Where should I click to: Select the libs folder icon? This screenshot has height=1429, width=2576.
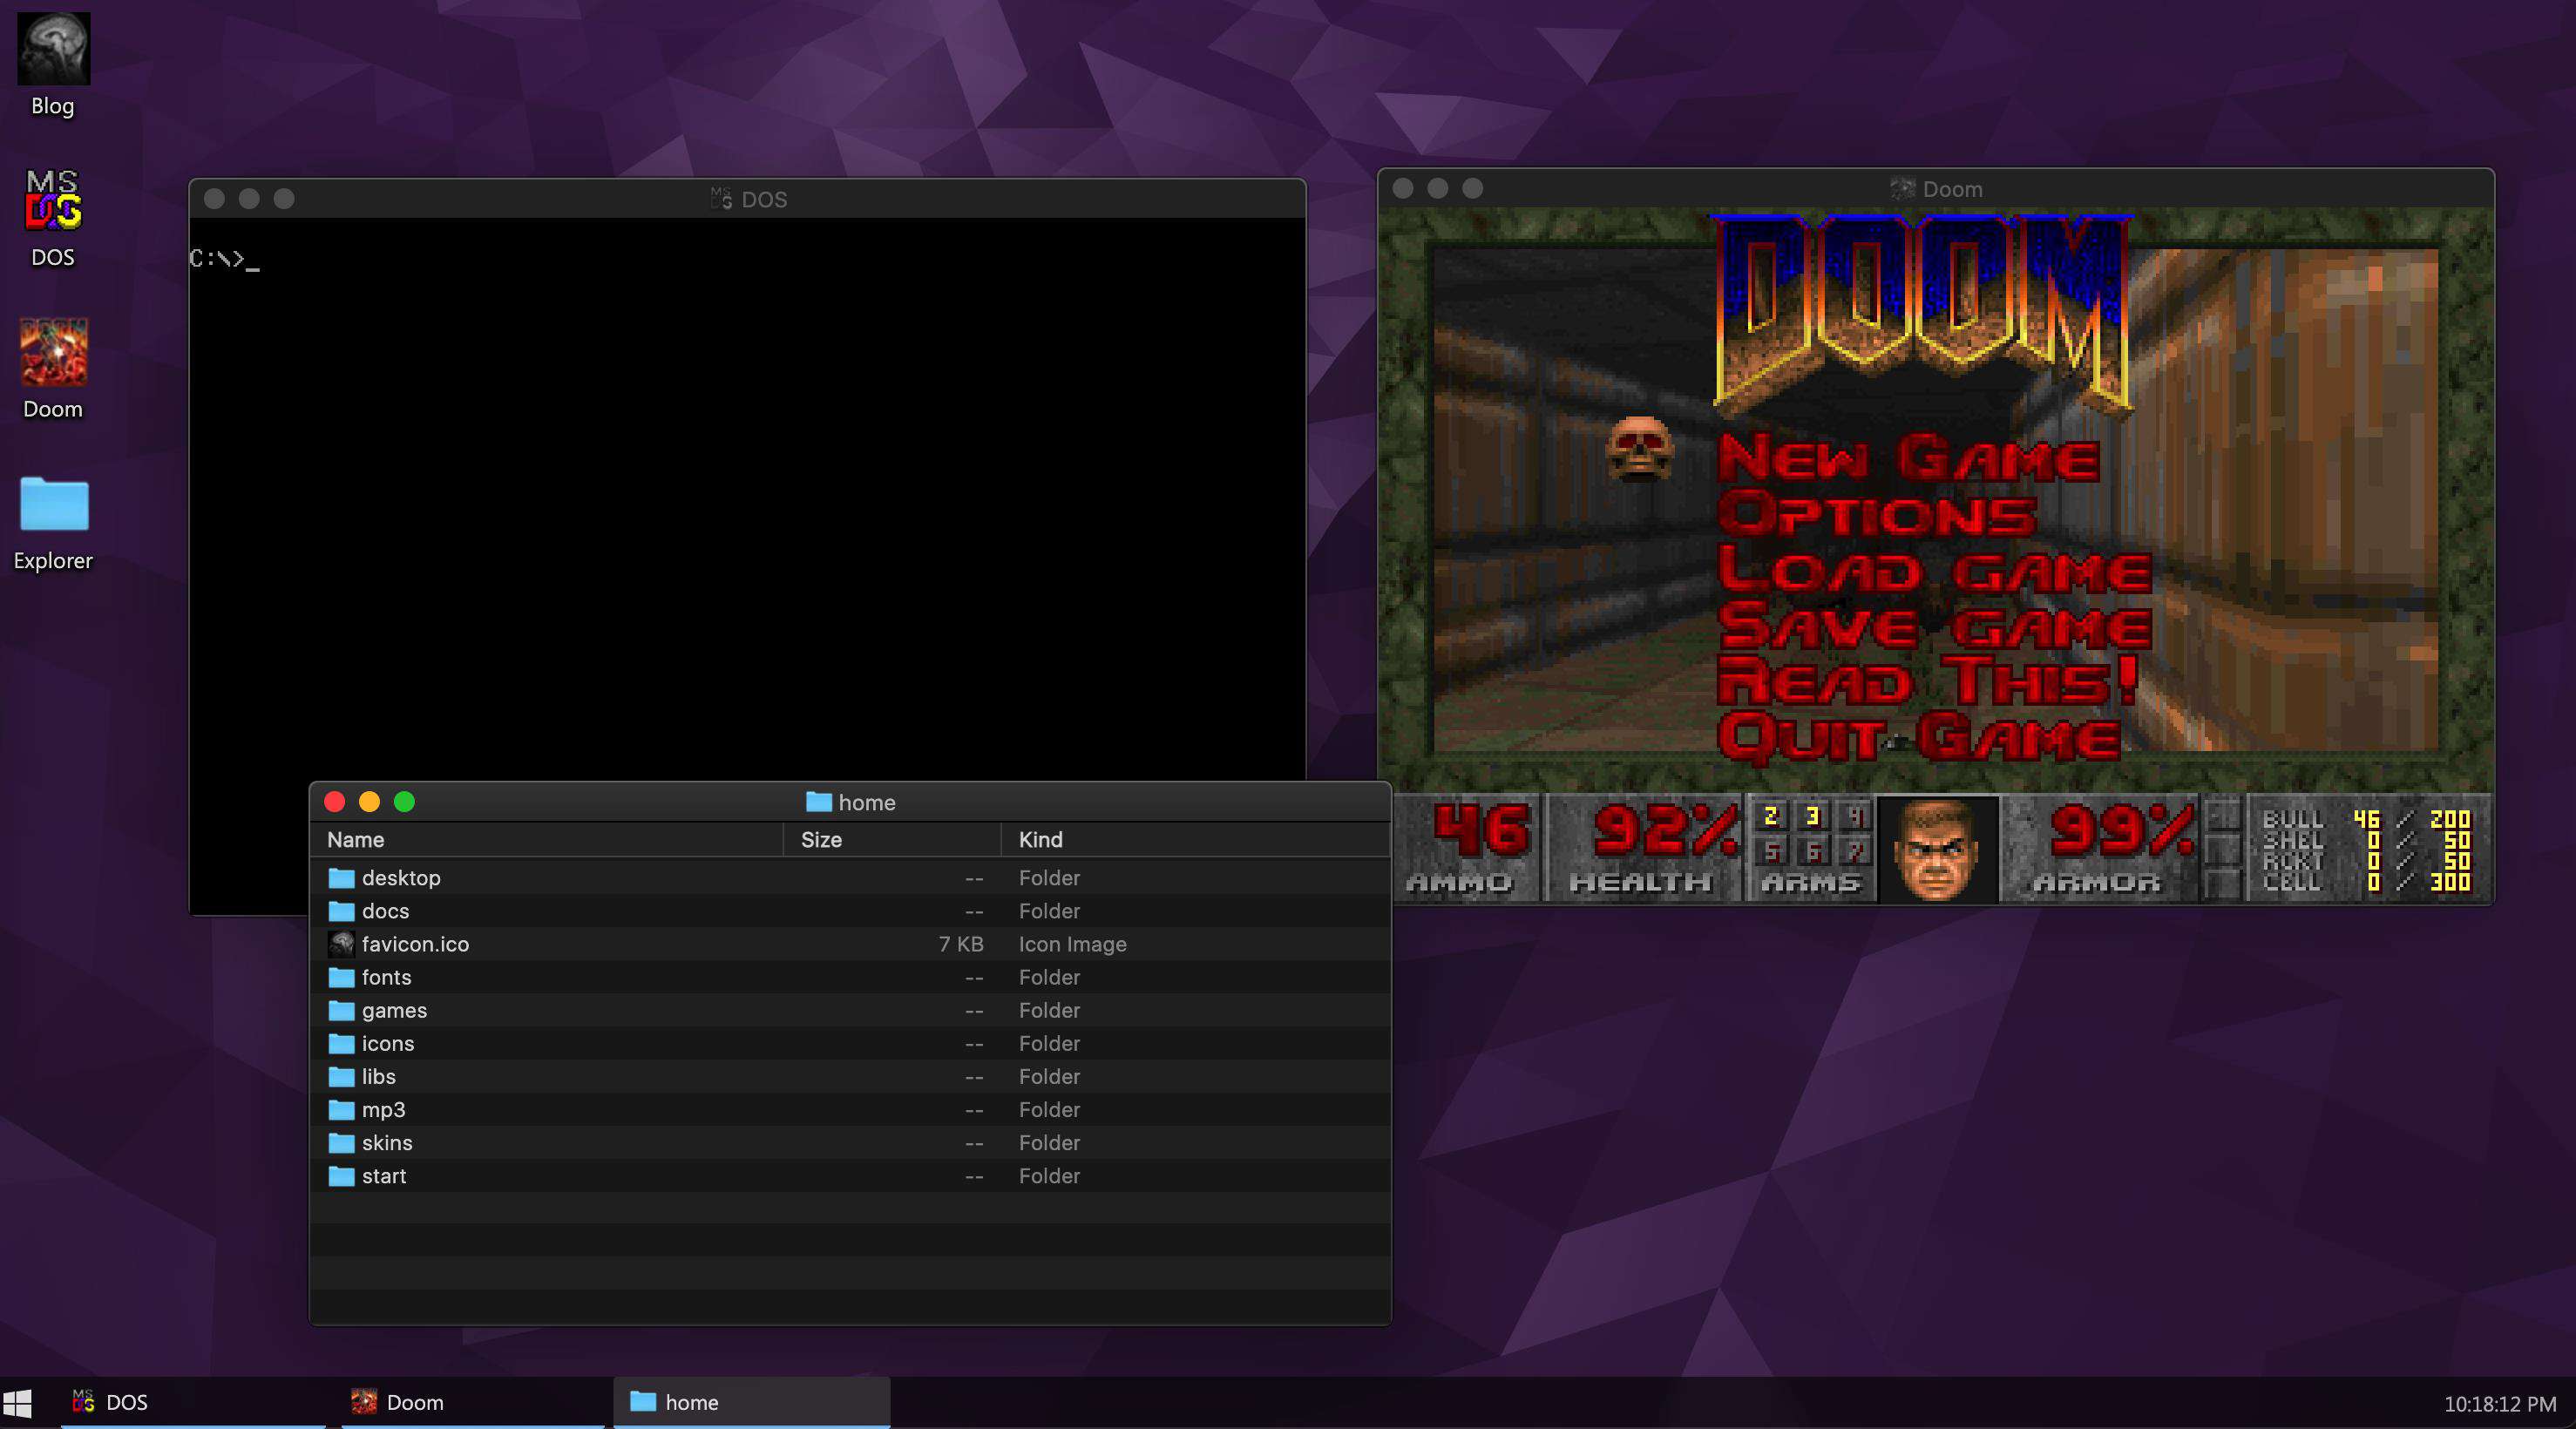coord(342,1076)
